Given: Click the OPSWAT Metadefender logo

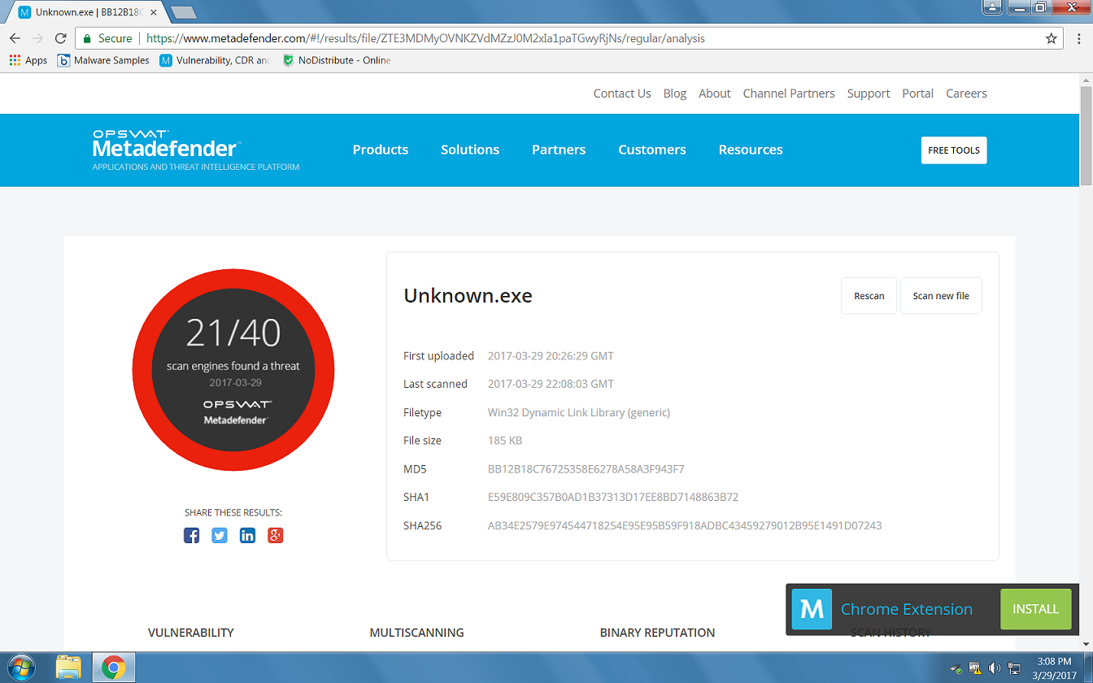Looking at the screenshot, I should tap(195, 150).
